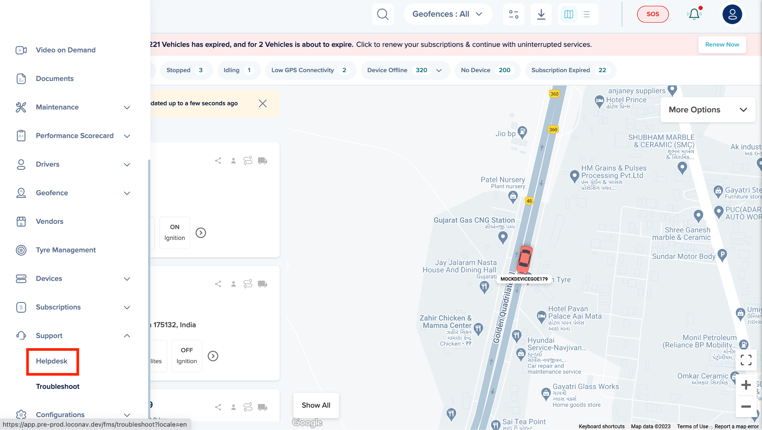Click the search magnifier icon
762x430 pixels.
(x=382, y=14)
